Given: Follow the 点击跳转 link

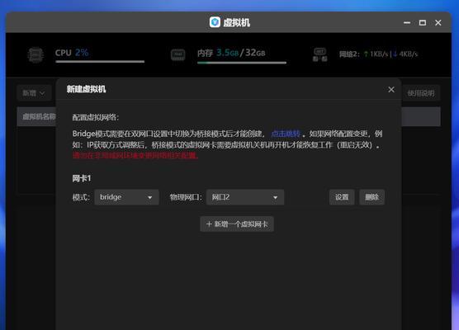Looking at the screenshot, I should 286,134.
